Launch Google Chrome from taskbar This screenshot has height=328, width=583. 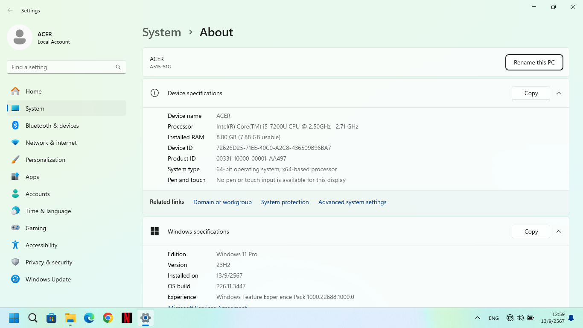click(x=108, y=318)
